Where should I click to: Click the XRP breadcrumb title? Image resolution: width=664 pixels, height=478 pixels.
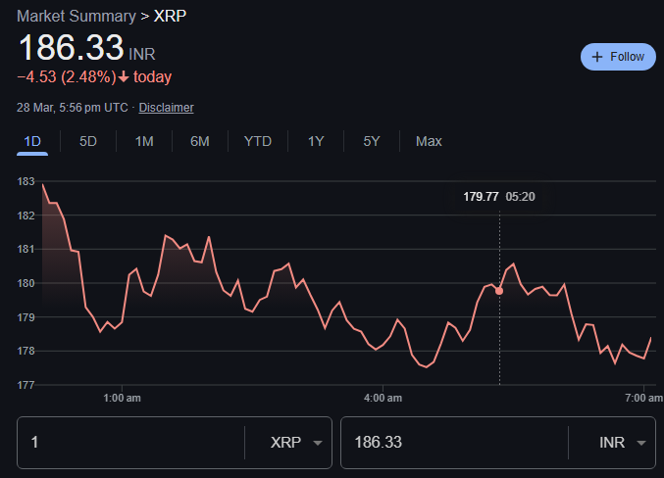tap(170, 16)
